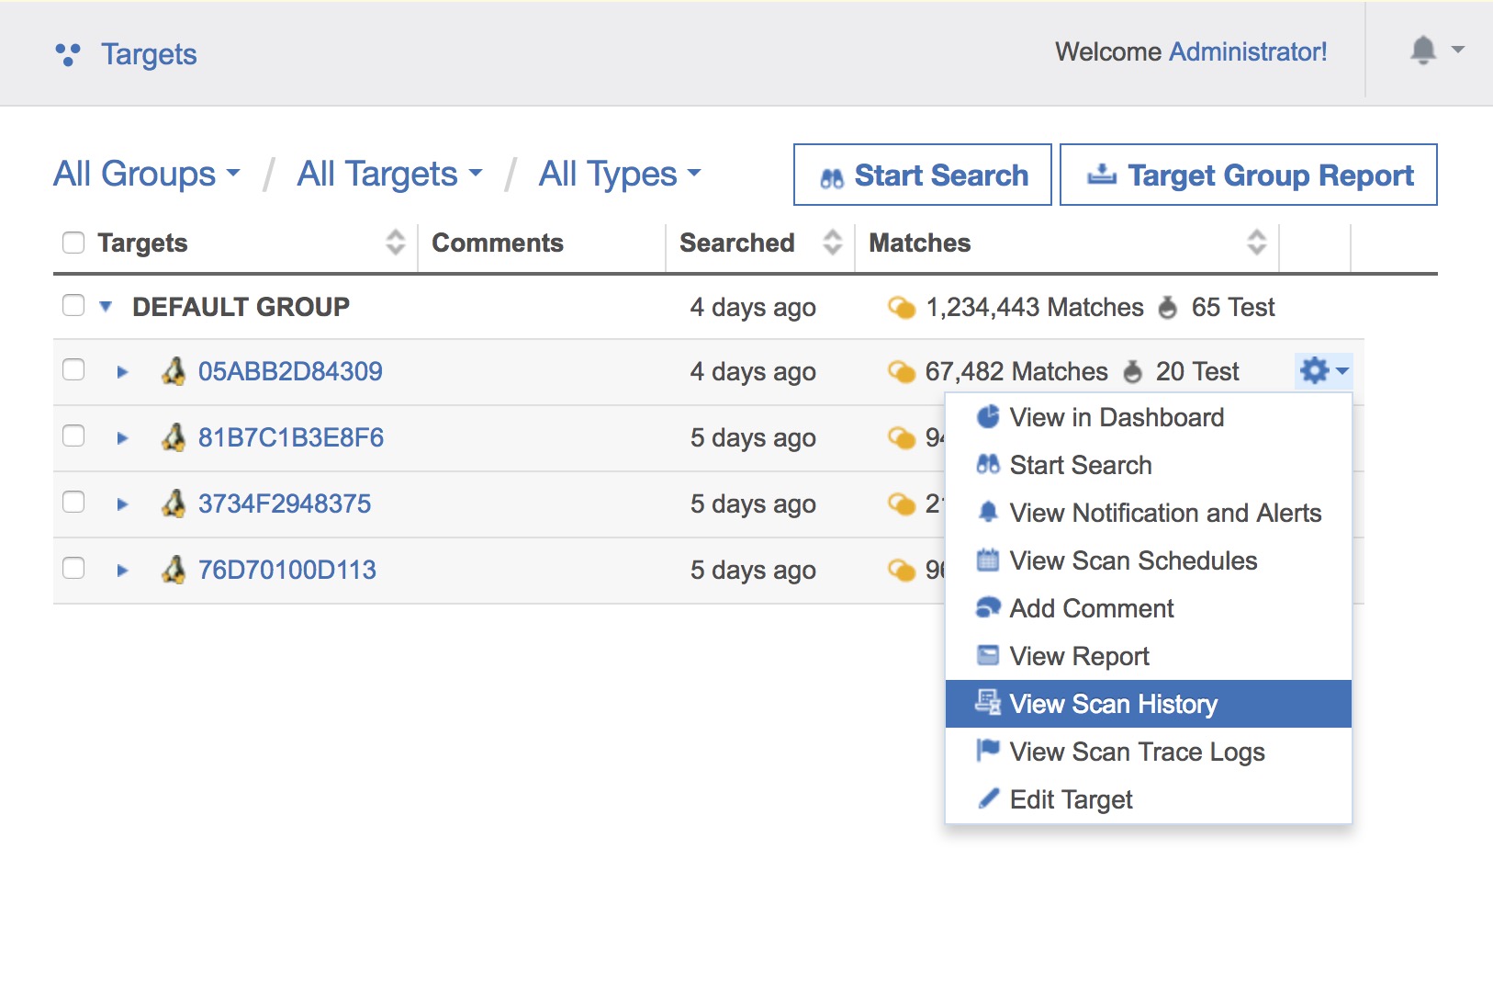1493x1007 pixels.
Task: Tick the DEFAULT GROUP checkbox
Action: [73, 306]
